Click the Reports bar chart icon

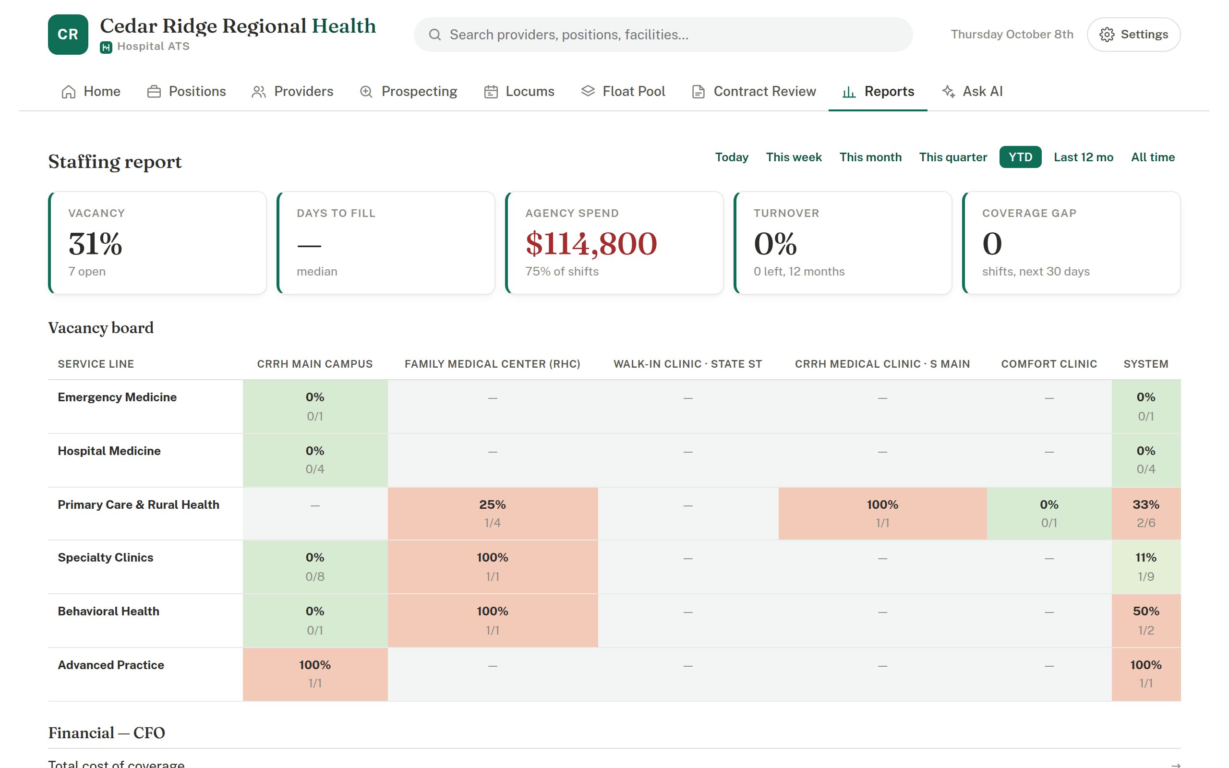(849, 92)
